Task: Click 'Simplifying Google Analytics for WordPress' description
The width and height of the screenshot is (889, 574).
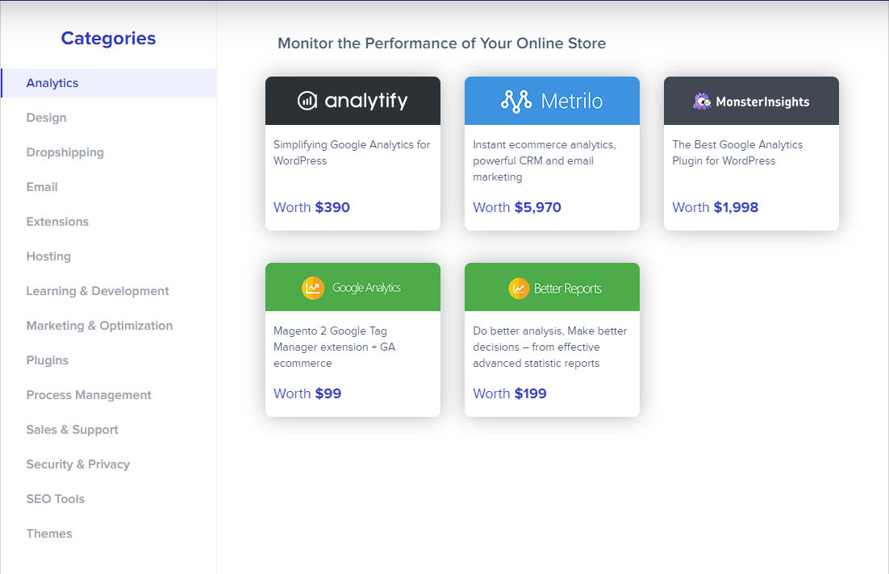Action: 352,152
